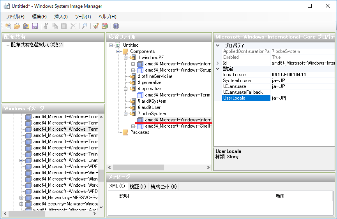
Task: Click the Delete X toolbar icon
Action: [73, 26]
